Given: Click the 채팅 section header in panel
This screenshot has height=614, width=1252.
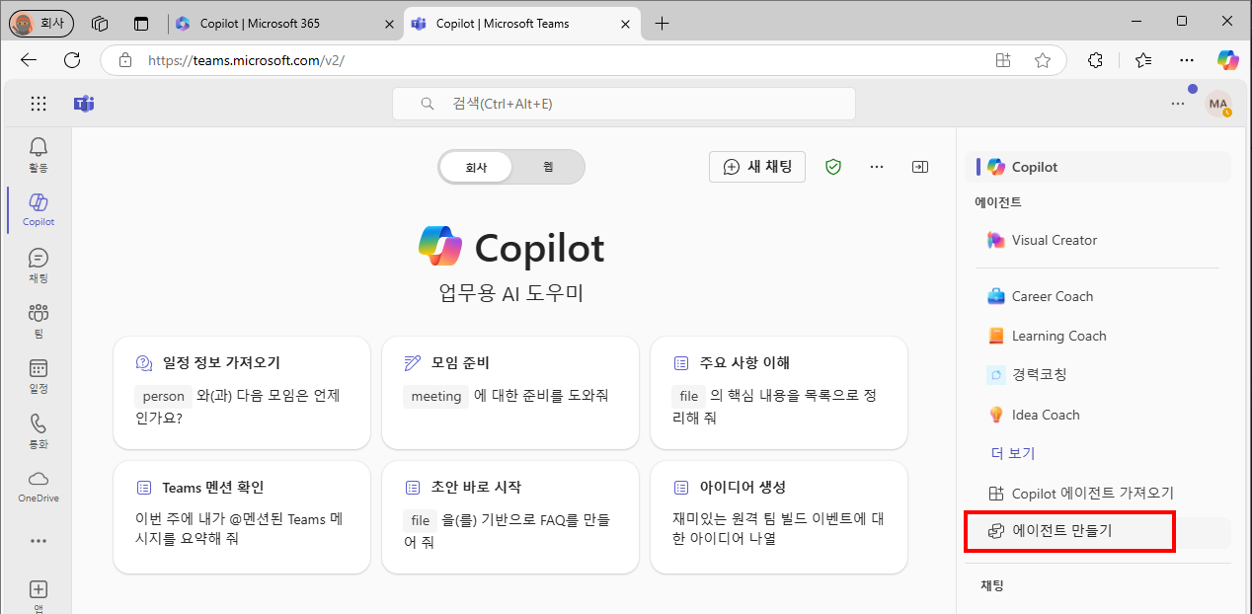Looking at the screenshot, I should coord(992,585).
